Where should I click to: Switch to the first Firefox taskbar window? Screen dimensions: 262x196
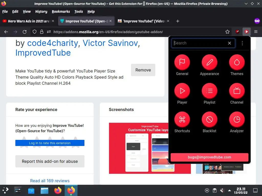[x=58, y=190]
